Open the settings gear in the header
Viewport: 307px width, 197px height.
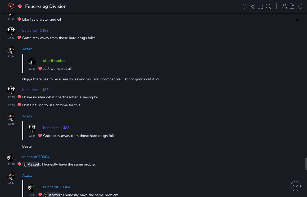coord(245,6)
